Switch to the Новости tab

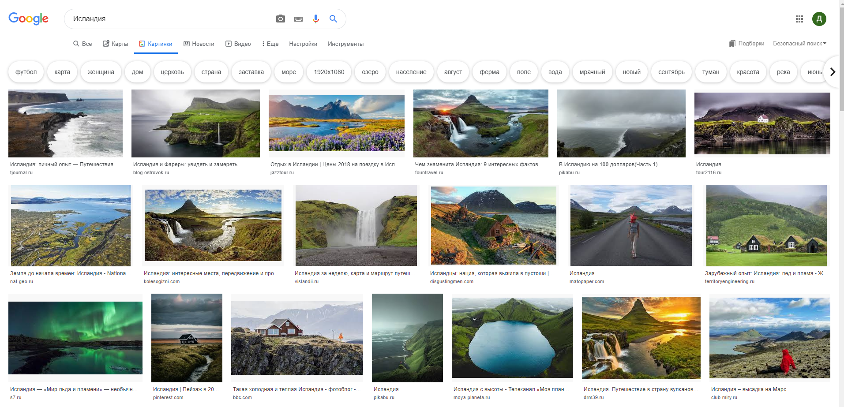click(199, 44)
